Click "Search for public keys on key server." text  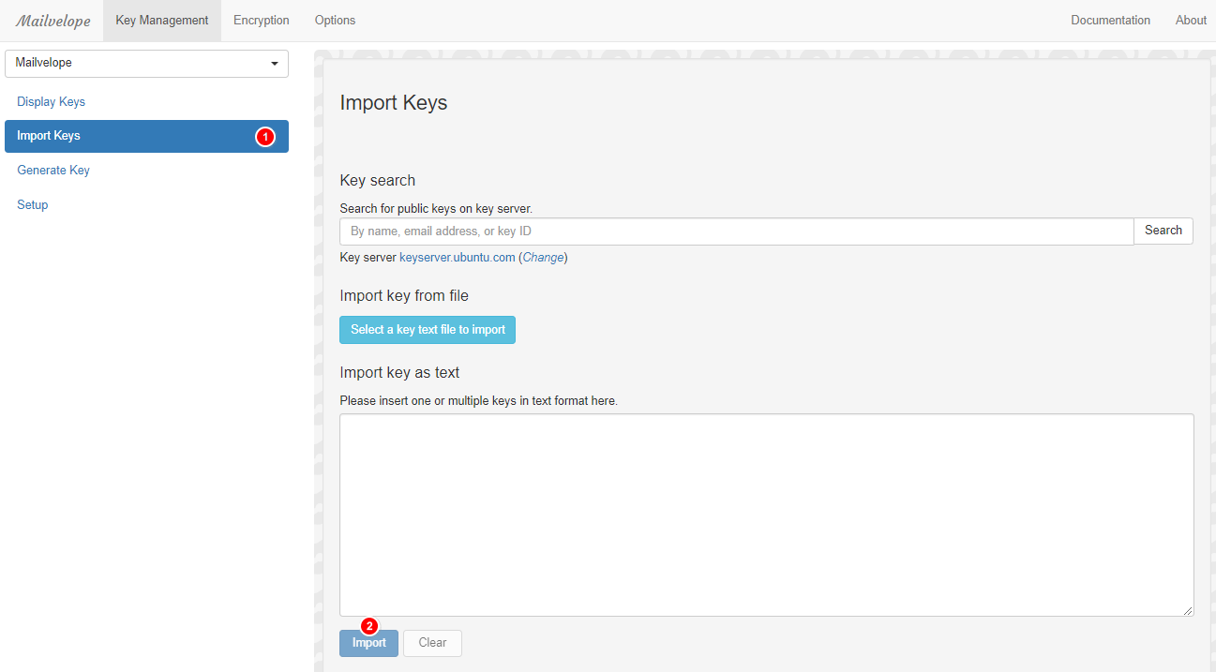coord(436,209)
